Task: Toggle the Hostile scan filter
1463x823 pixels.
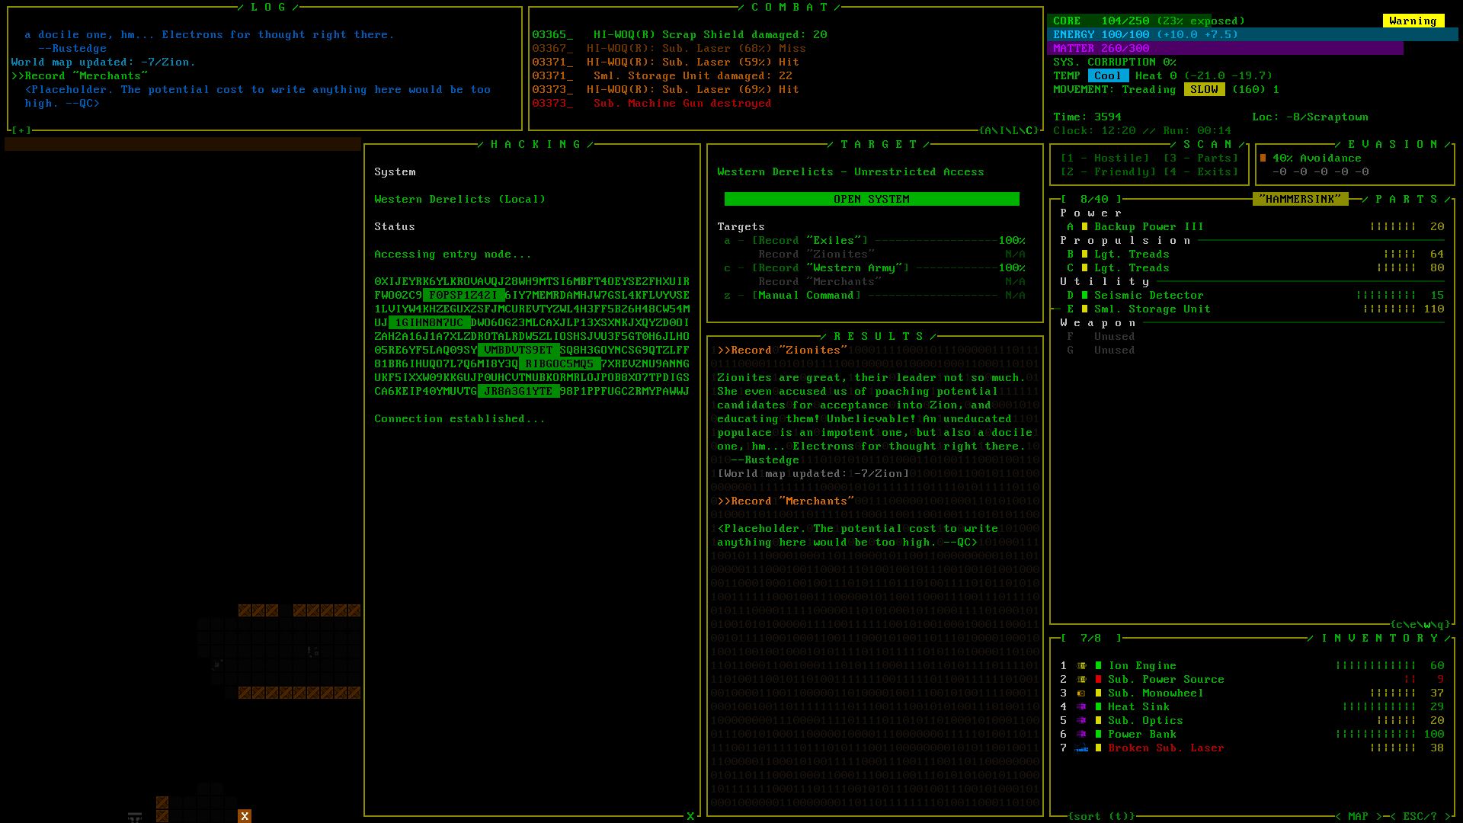Action: (1104, 158)
